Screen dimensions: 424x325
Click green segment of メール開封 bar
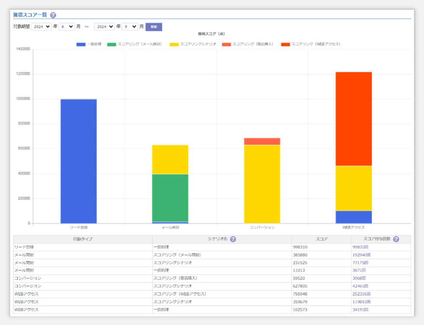pyautogui.click(x=170, y=198)
